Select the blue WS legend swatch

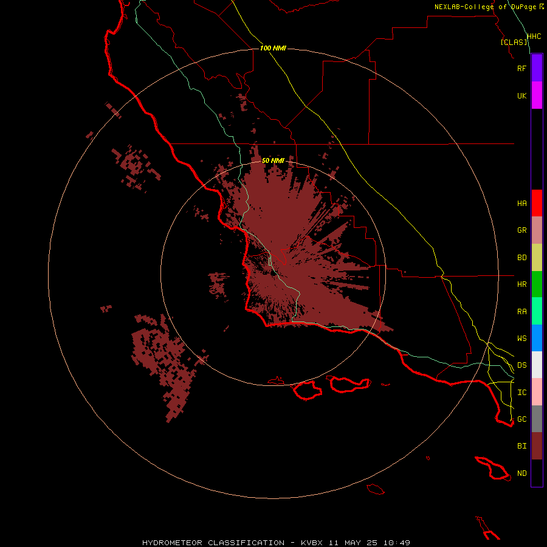pyautogui.click(x=537, y=338)
